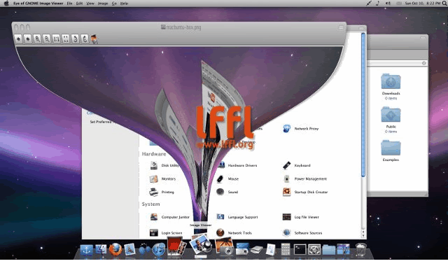Viewport: 448px width, 280px height.
Task: Click the Best Fit toolbar icon
Action: click(66, 38)
